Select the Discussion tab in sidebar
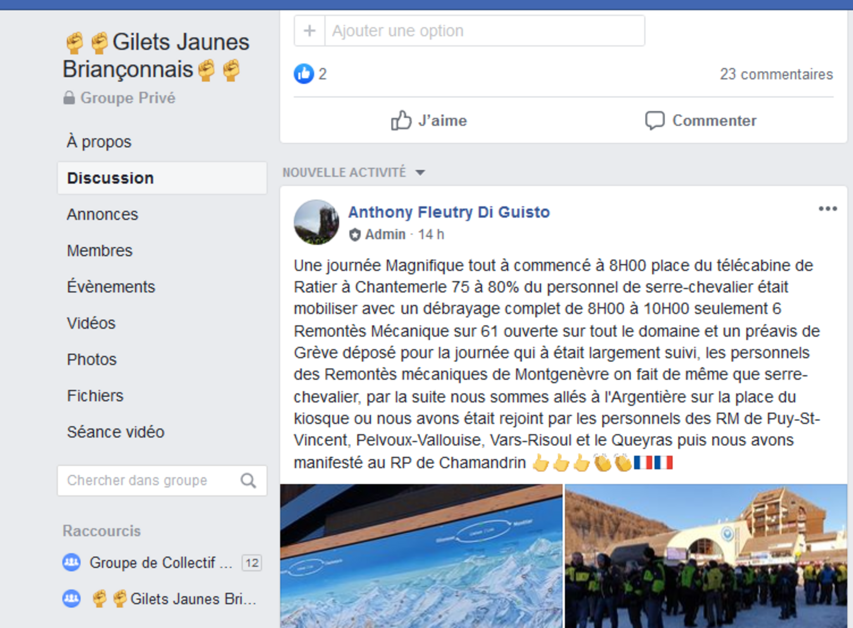853x628 pixels. (162, 178)
